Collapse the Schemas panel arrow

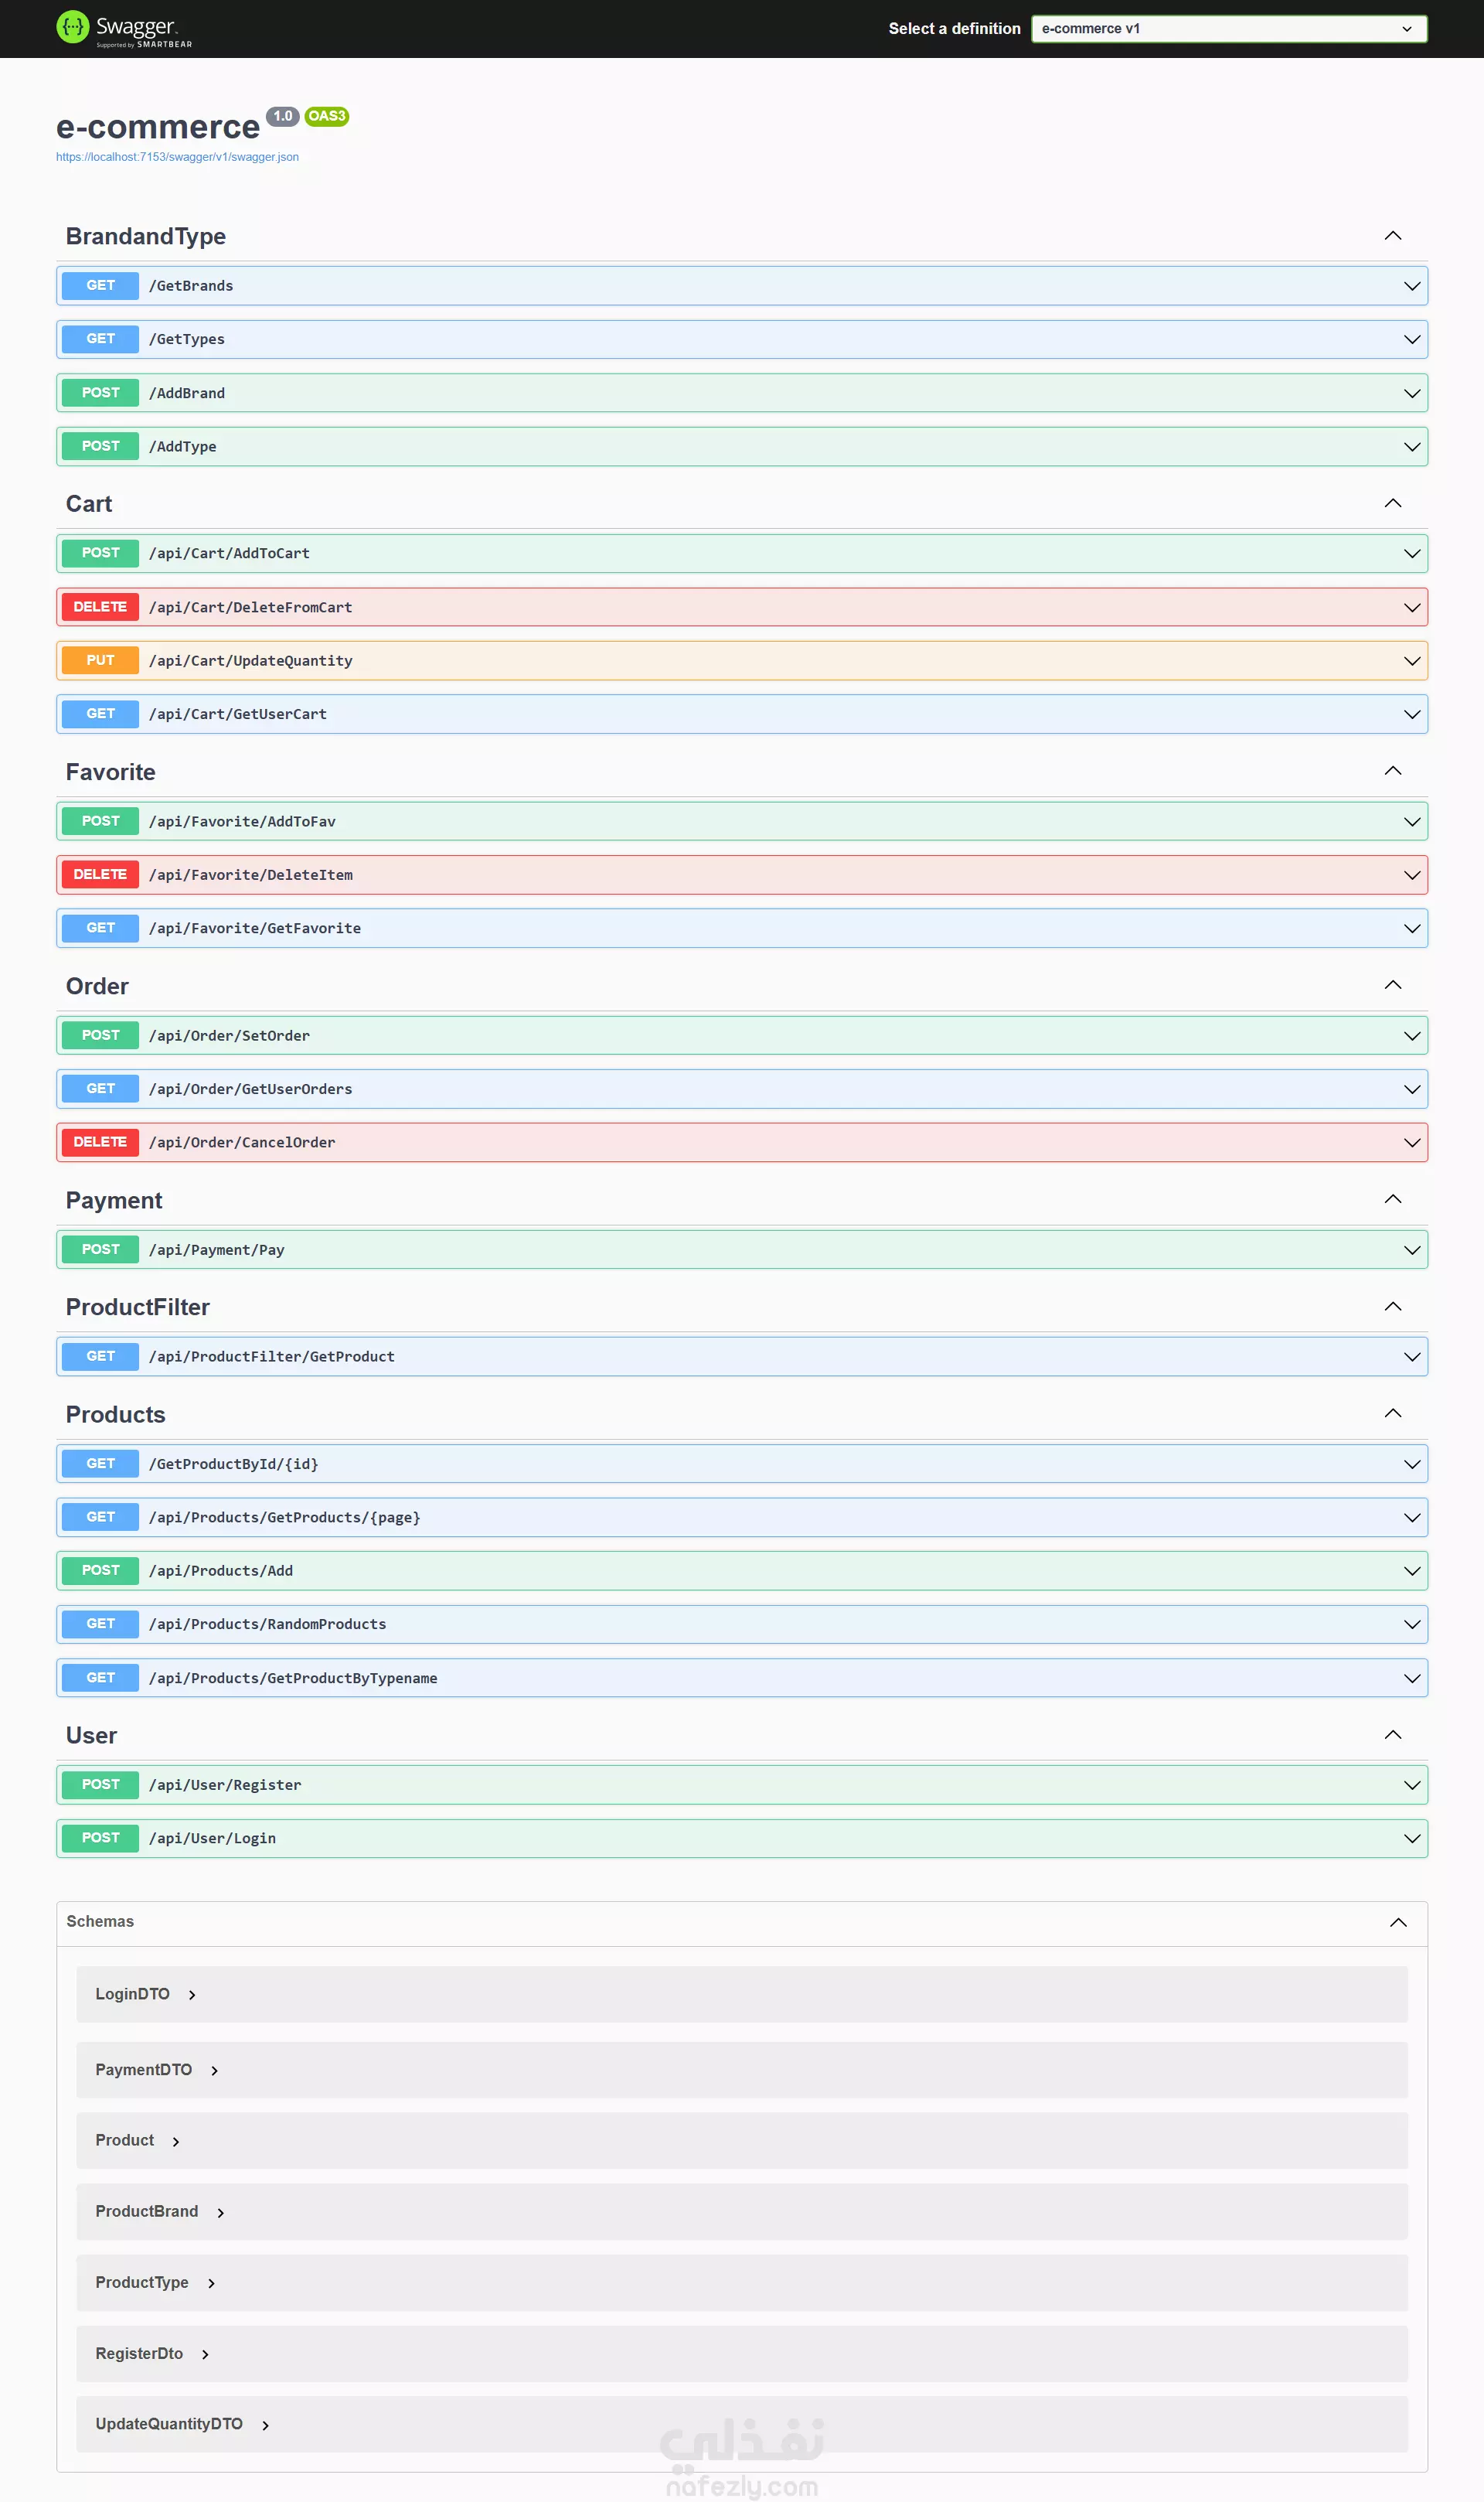point(1398,1922)
